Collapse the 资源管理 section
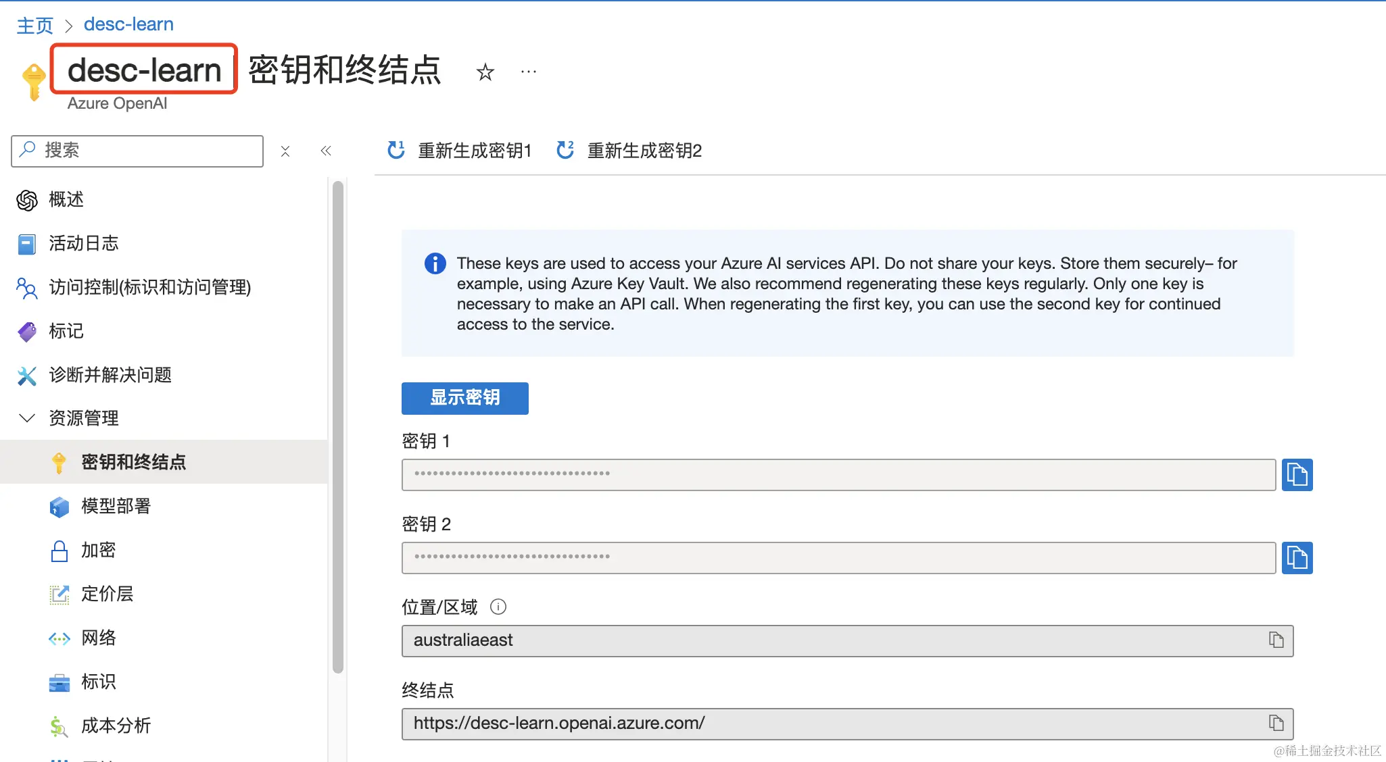Viewport: 1386px width, 762px height. tap(27, 418)
